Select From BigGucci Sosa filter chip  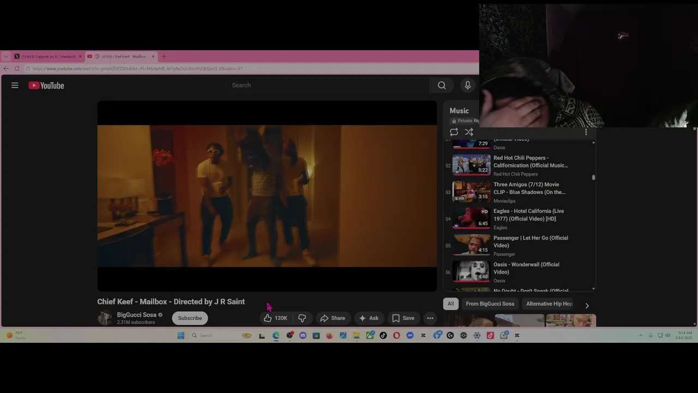click(x=490, y=303)
